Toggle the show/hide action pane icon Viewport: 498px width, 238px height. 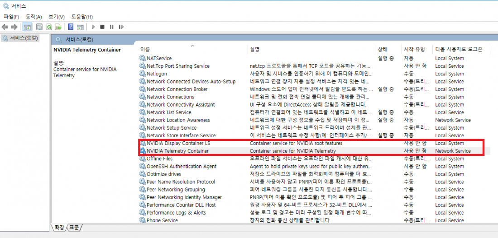pyautogui.click(x=80, y=27)
